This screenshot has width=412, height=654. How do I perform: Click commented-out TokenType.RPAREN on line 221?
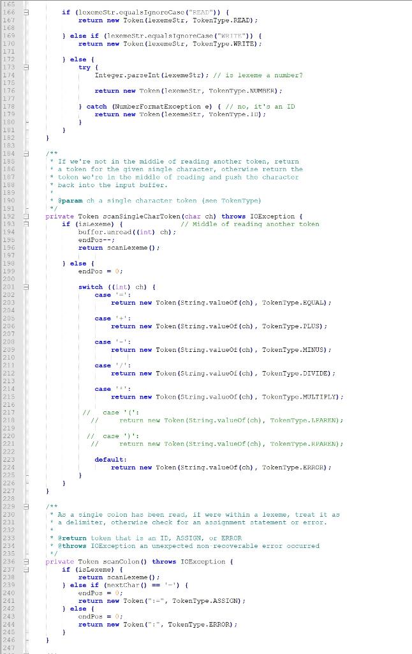(x=304, y=444)
